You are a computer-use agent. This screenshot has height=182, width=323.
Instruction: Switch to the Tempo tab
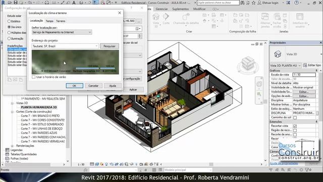coord(49,21)
